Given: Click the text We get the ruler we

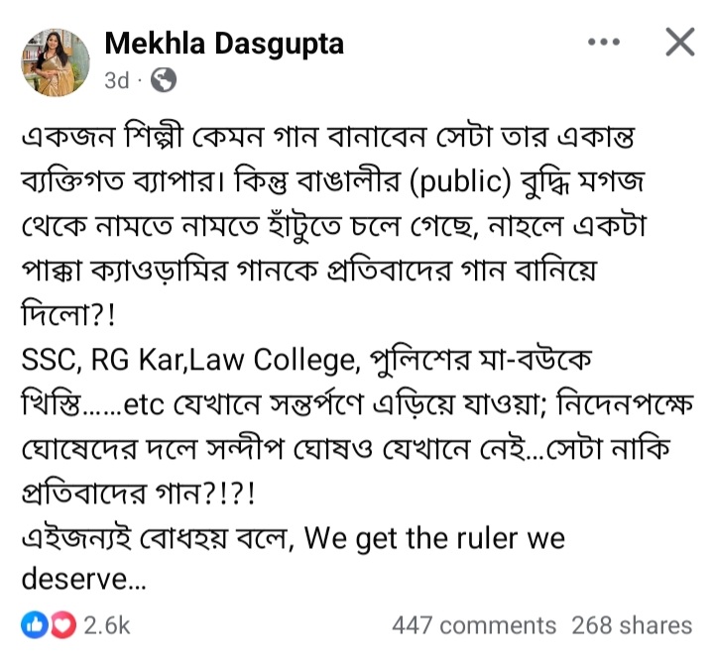Looking at the screenshot, I should pyautogui.click(x=433, y=538).
